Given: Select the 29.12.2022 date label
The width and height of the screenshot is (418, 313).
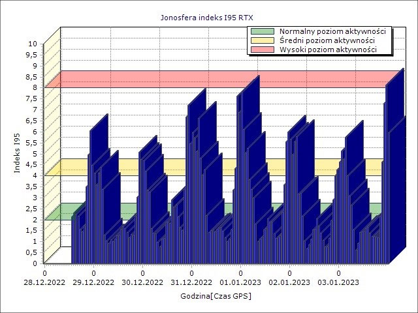Looking at the screenshot, I should coord(93,282).
